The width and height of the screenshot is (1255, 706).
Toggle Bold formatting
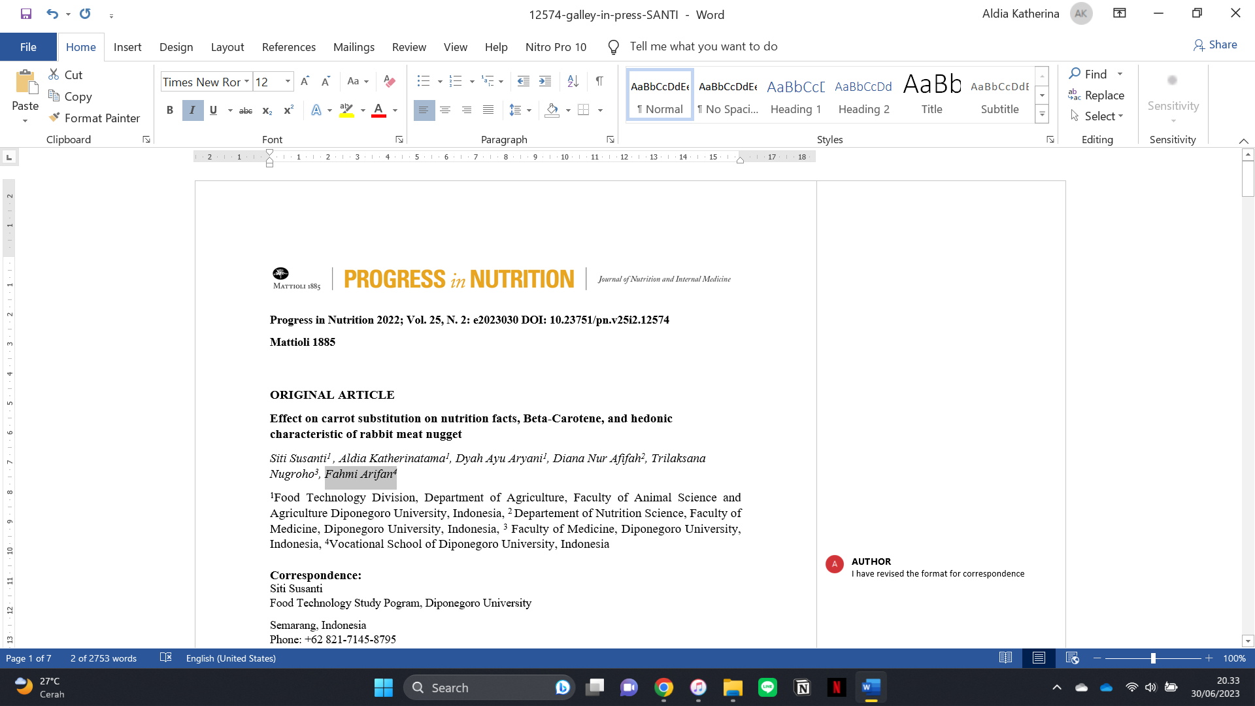(170, 110)
